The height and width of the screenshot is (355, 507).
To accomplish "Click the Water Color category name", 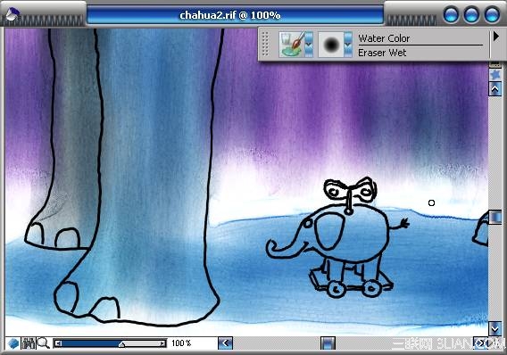I will point(384,38).
